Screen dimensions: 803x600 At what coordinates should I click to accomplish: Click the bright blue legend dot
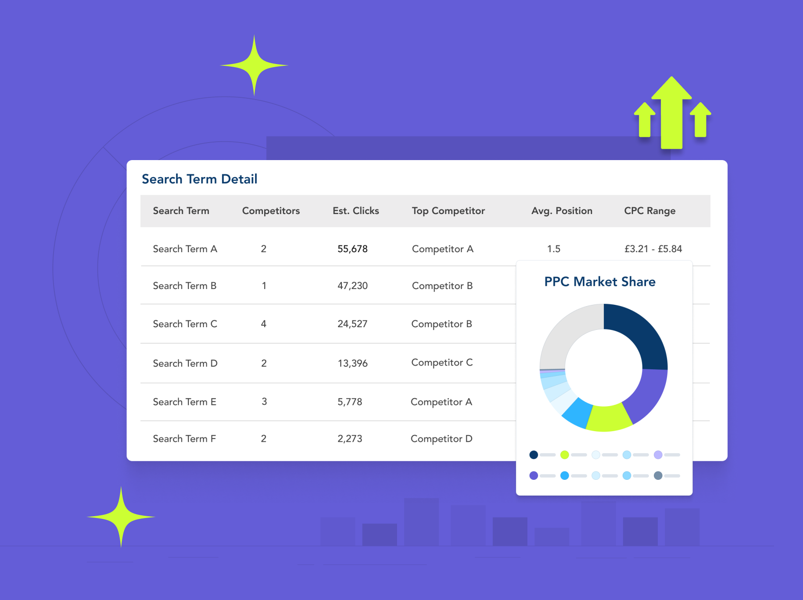(x=565, y=475)
